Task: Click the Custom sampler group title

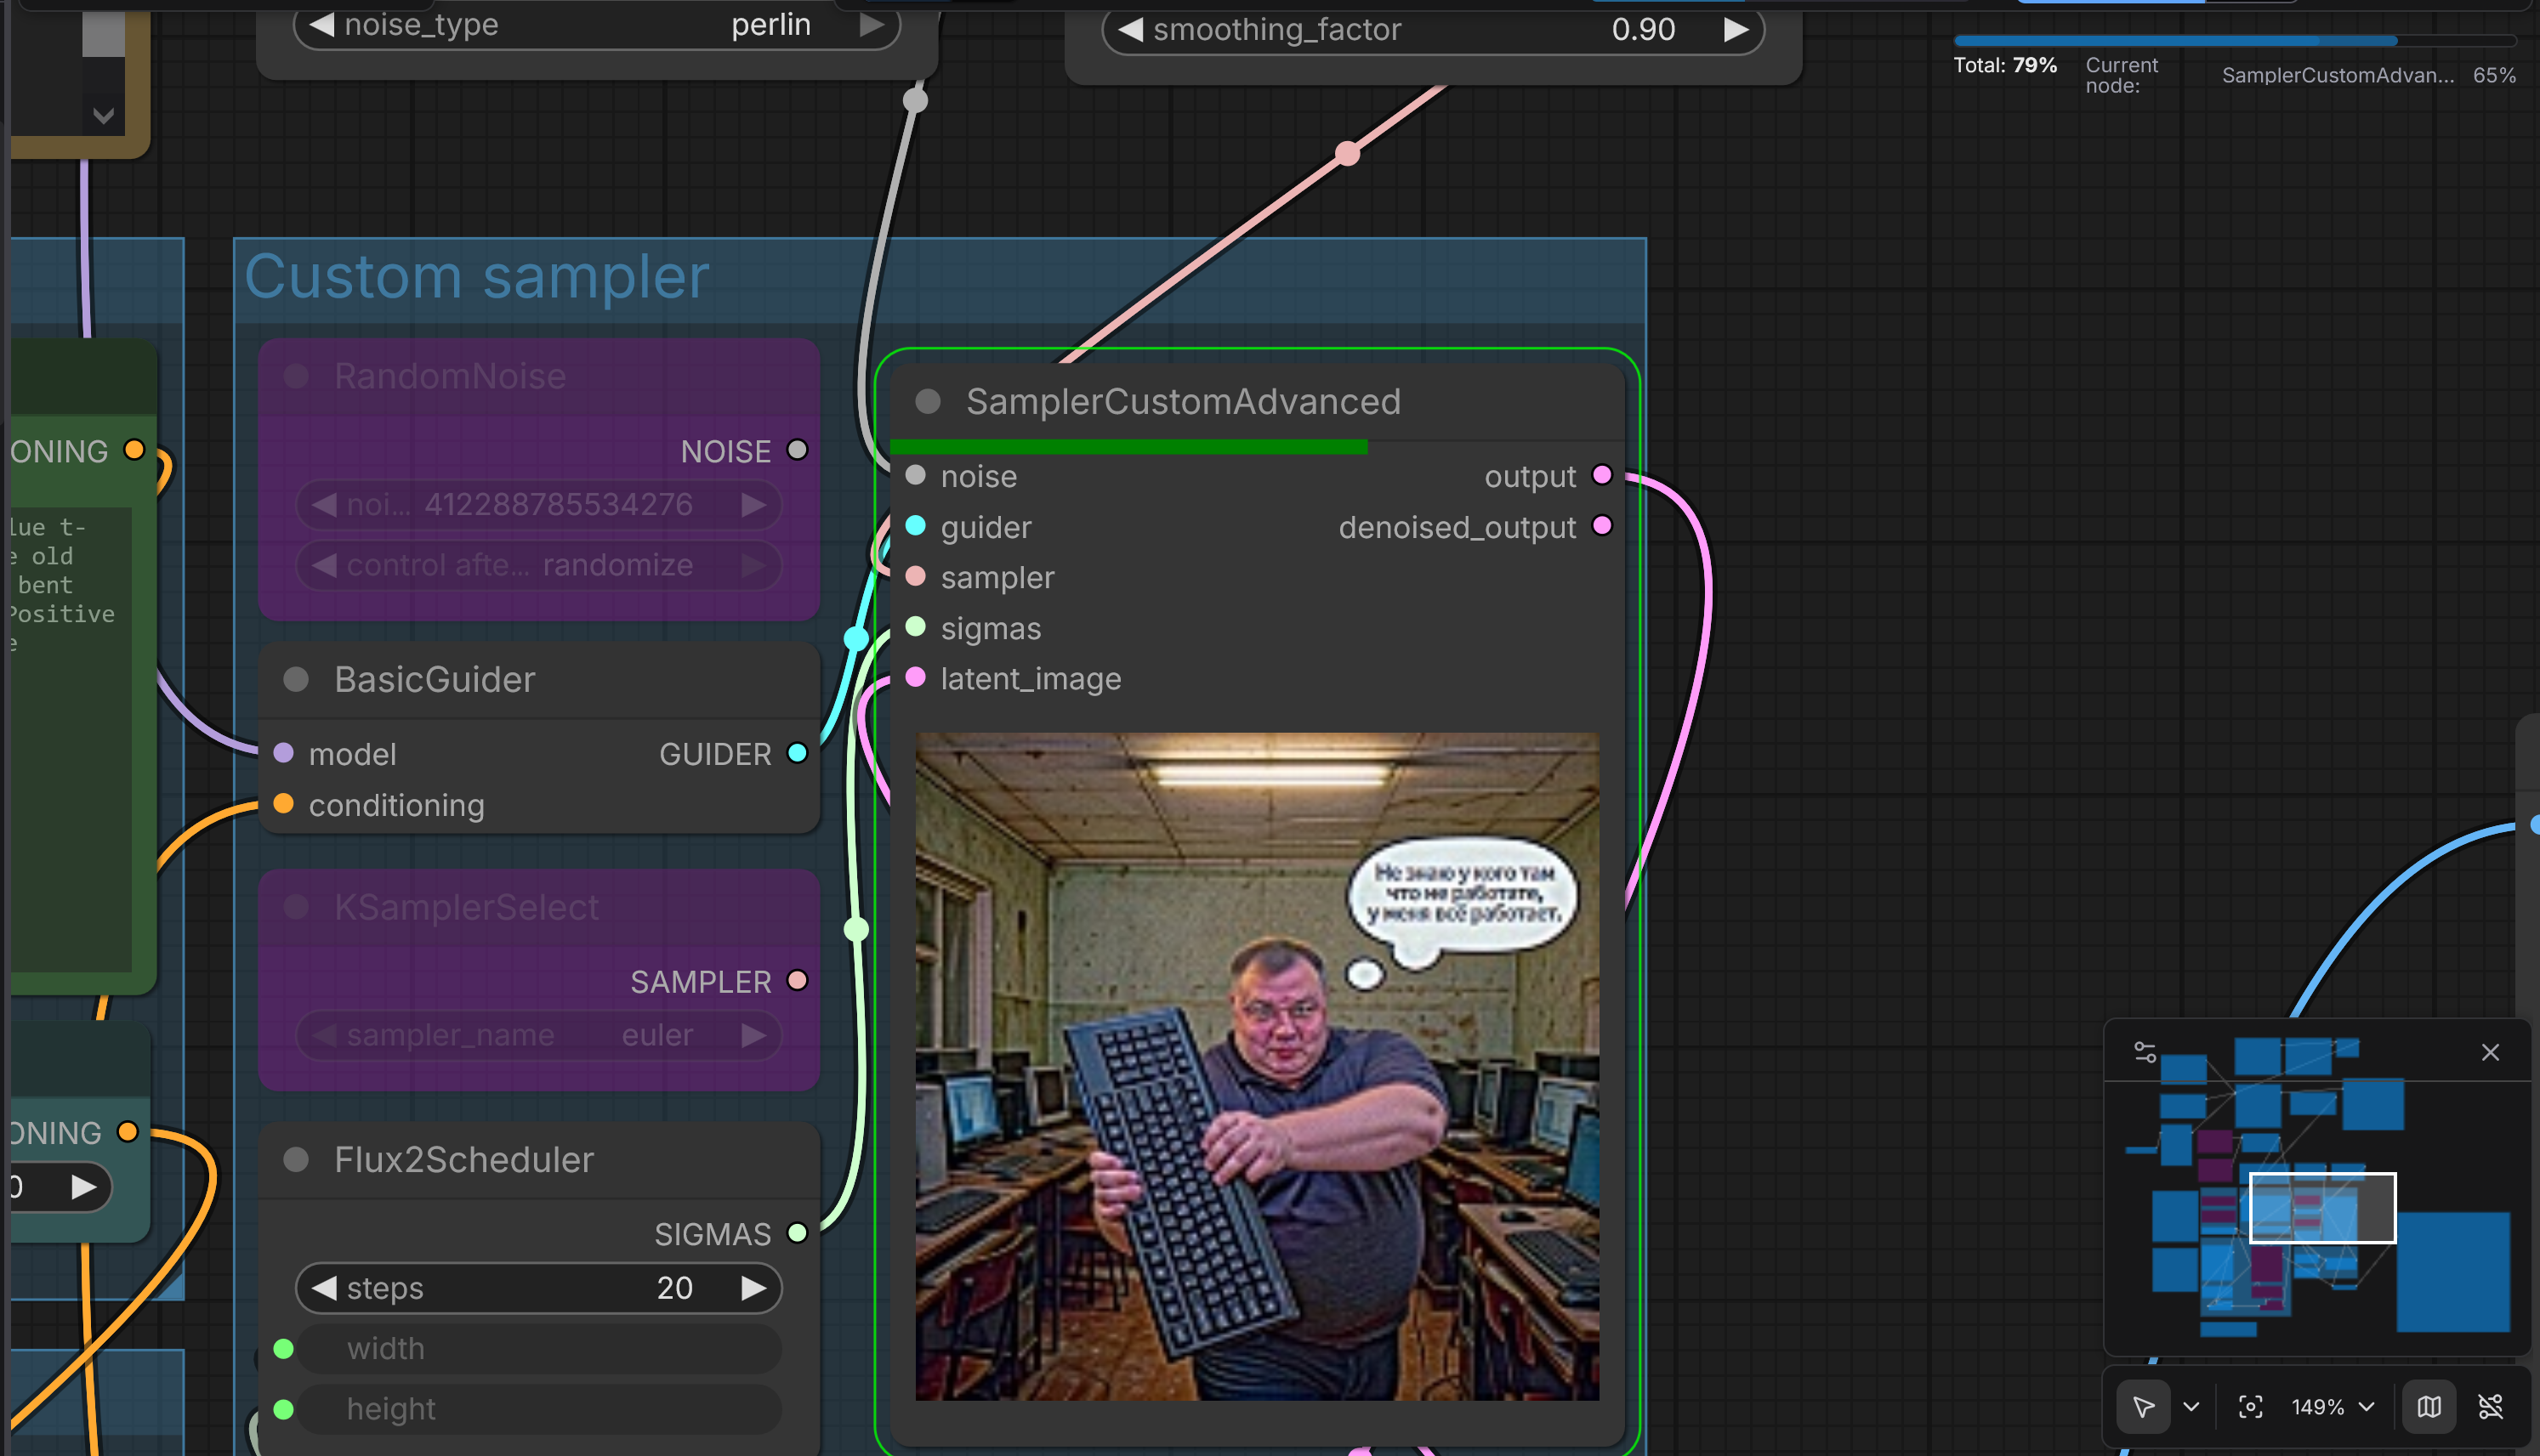Action: pos(476,277)
